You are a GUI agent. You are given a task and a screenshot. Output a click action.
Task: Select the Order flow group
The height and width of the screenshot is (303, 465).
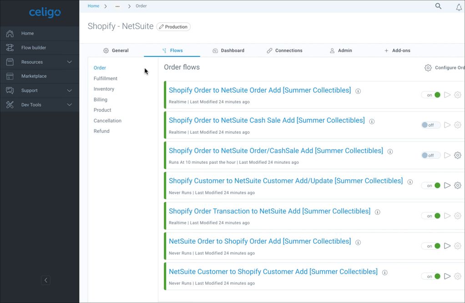(100, 68)
